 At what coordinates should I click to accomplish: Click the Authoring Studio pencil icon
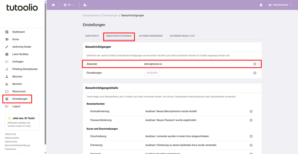coord(7,47)
